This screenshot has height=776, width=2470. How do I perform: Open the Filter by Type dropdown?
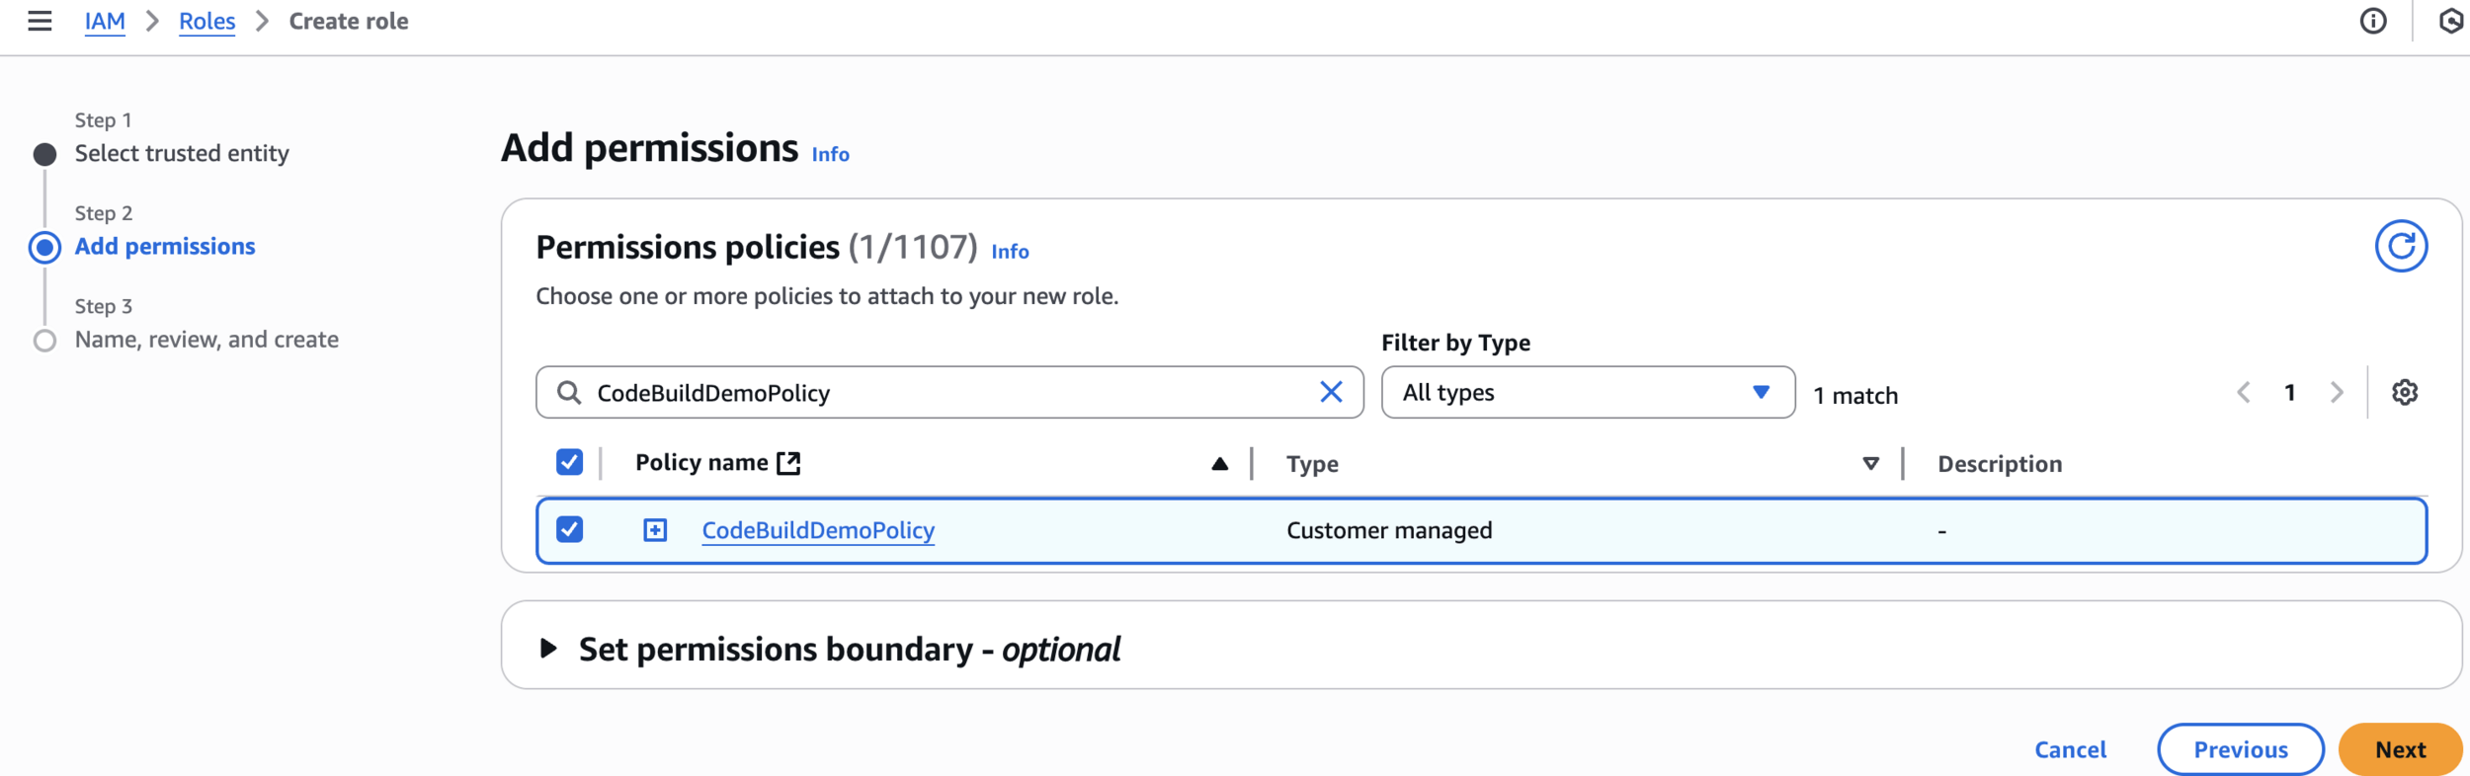pos(1588,392)
